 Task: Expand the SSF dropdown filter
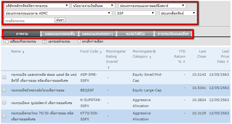(136, 13)
